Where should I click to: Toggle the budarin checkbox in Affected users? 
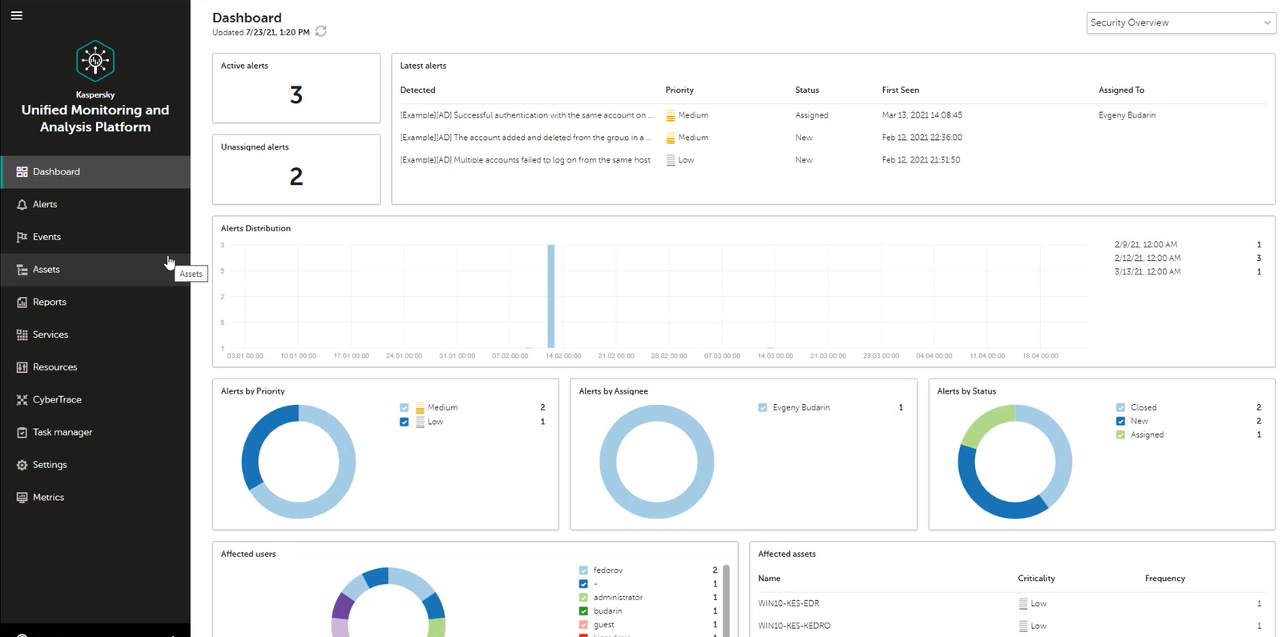[583, 611]
